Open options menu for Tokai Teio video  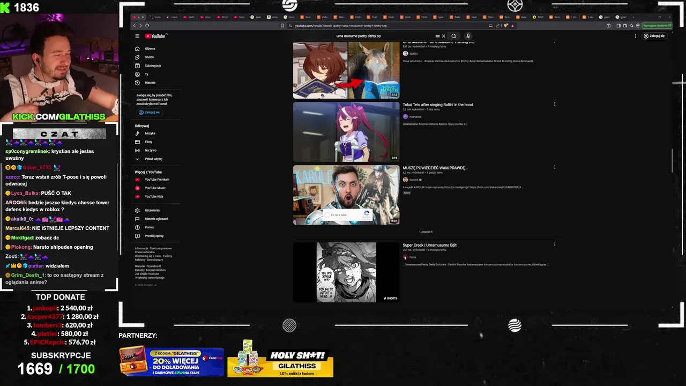click(555, 104)
